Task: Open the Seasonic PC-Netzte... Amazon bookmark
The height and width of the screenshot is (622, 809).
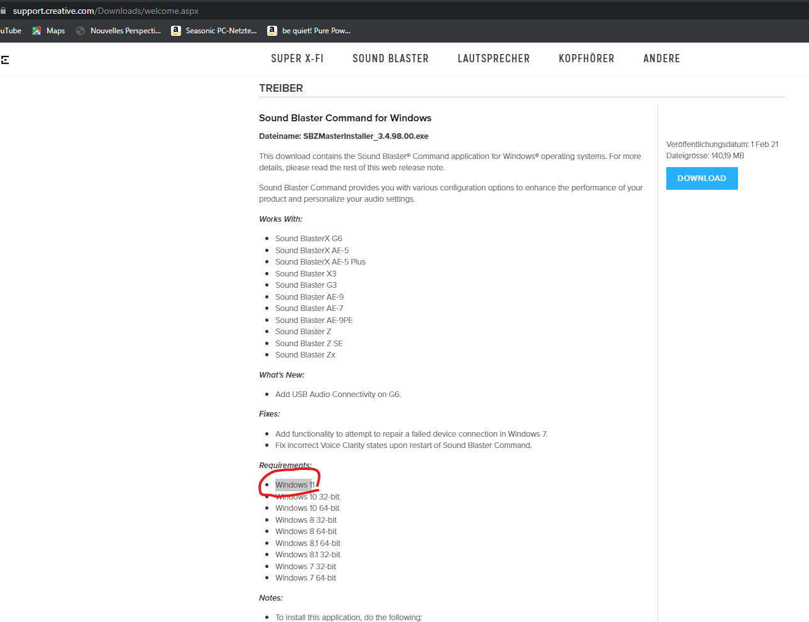Action: (x=214, y=31)
